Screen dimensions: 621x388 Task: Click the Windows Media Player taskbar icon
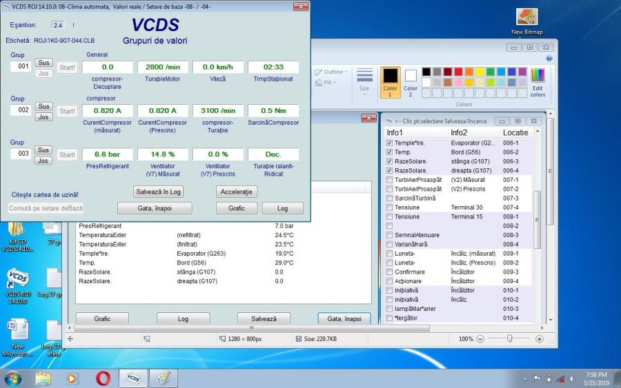click(73, 378)
